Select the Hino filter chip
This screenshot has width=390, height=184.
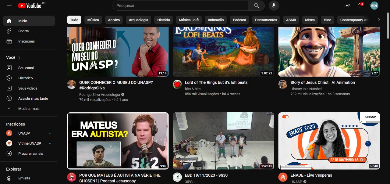point(328,20)
